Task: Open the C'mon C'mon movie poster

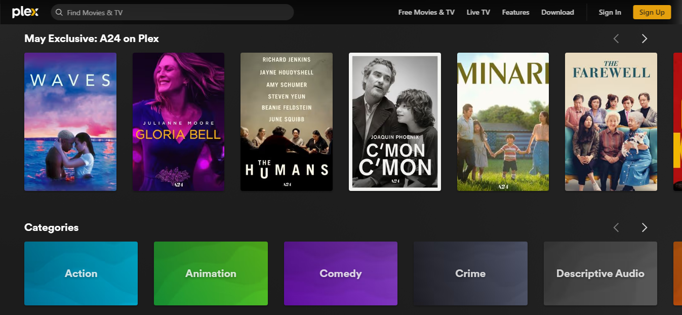Action: pos(395,122)
